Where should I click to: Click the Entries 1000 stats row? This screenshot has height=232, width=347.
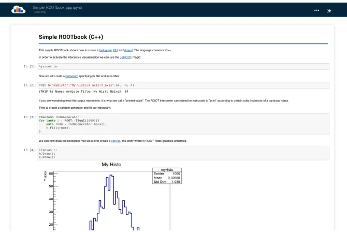coord(167,174)
